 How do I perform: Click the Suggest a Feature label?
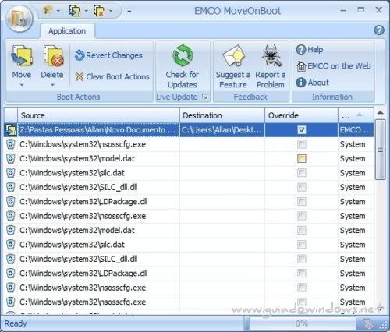pos(233,79)
